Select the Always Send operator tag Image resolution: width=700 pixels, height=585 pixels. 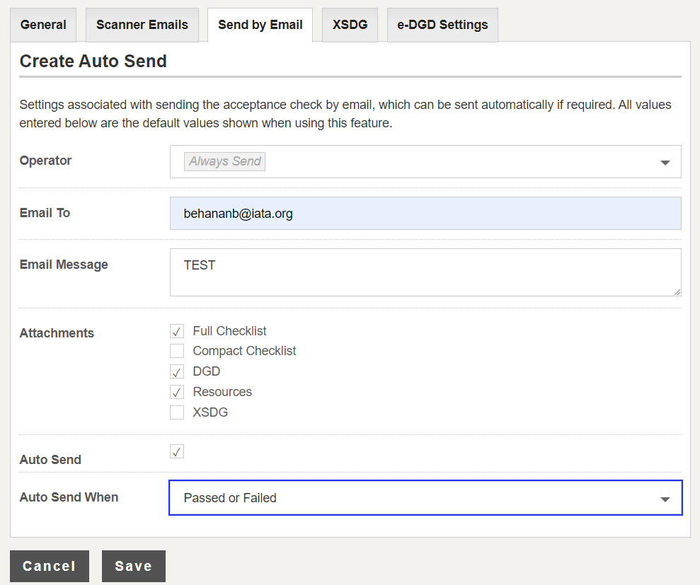[224, 161]
